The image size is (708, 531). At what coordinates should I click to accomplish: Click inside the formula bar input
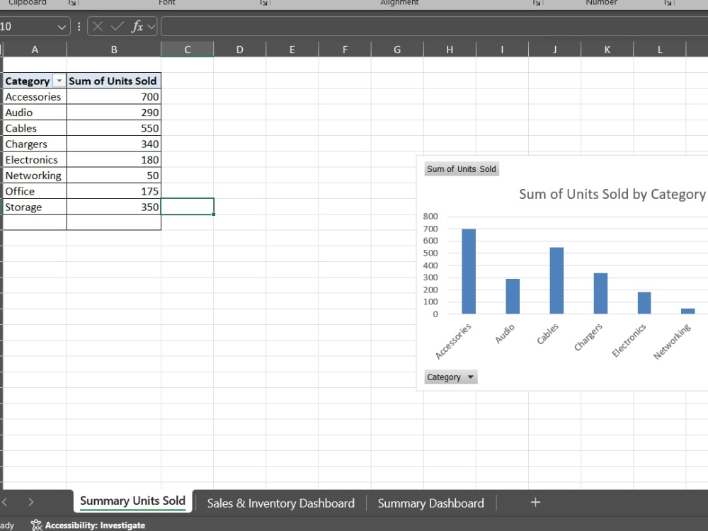434,27
